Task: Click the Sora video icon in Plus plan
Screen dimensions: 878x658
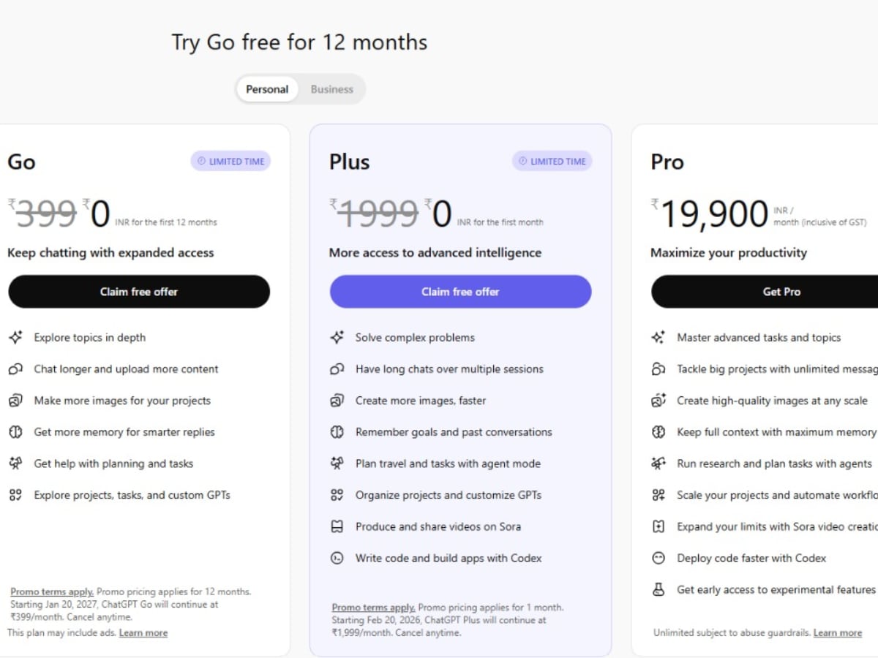Action: click(337, 526)
